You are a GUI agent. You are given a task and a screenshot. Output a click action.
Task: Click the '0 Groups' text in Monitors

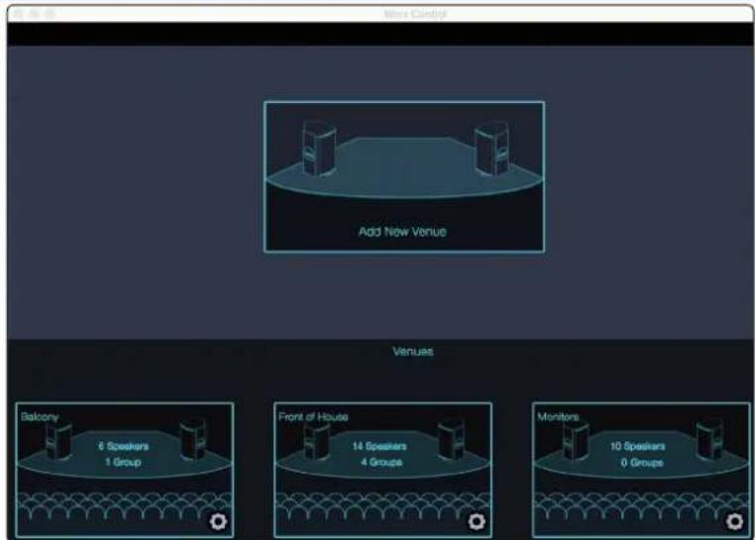641,463
